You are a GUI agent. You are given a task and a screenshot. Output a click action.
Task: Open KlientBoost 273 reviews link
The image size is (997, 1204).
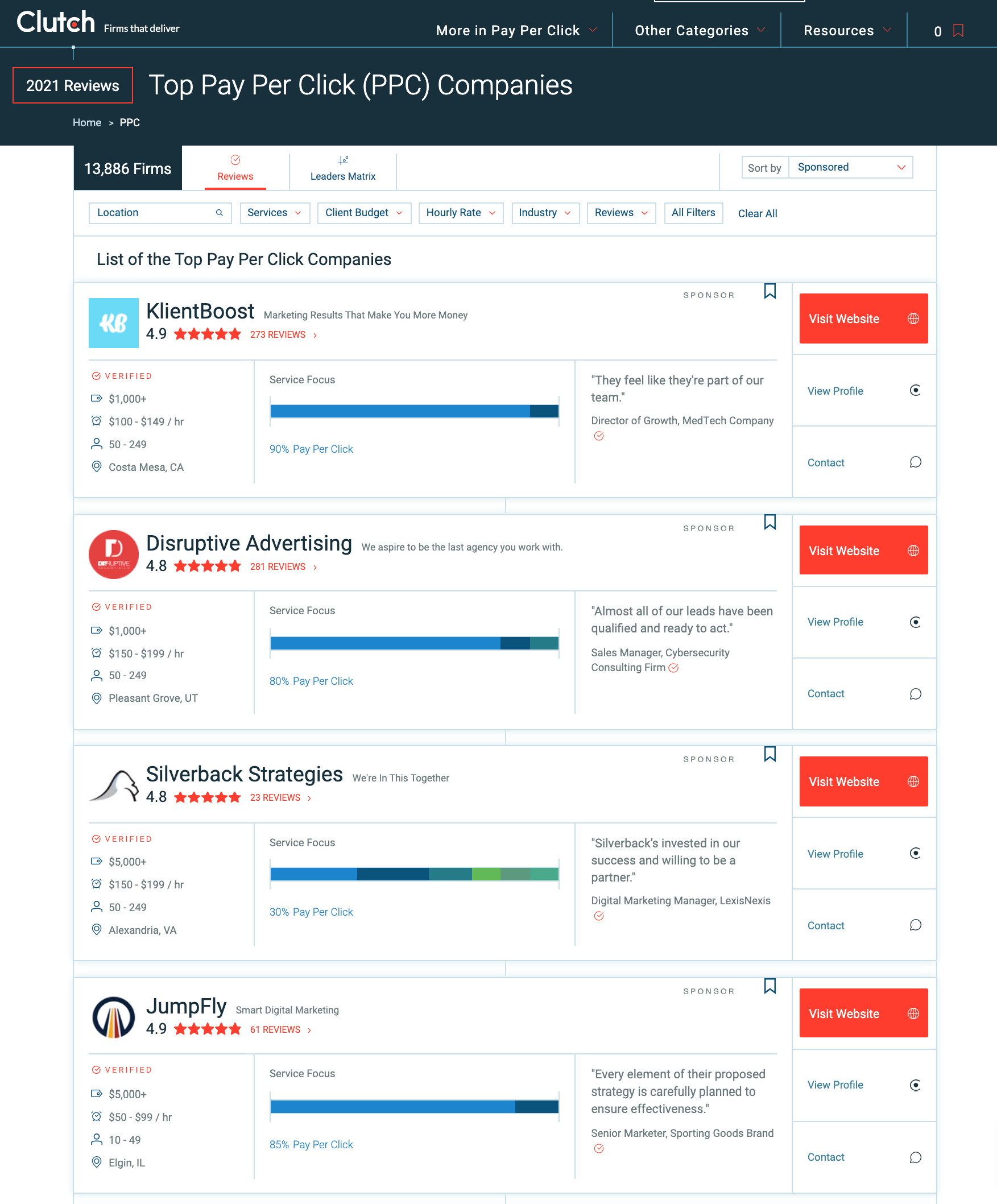pyautogui.click(x=283, y=335)
